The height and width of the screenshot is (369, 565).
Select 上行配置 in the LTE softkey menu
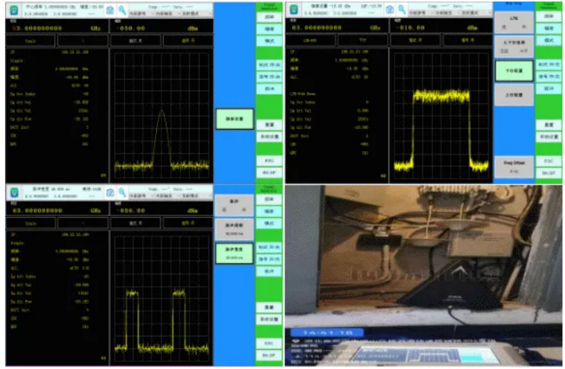[x=514, y=95]
